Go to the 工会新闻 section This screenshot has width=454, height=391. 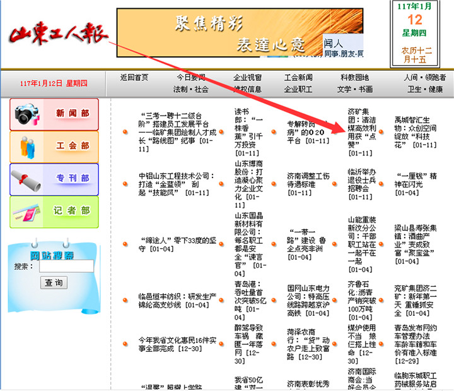[298, 77]
